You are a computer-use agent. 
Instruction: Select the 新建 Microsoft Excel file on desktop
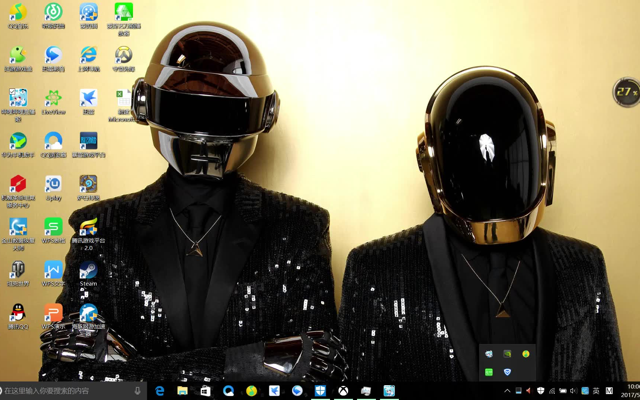pyautogui.click(x=124, y=106)
